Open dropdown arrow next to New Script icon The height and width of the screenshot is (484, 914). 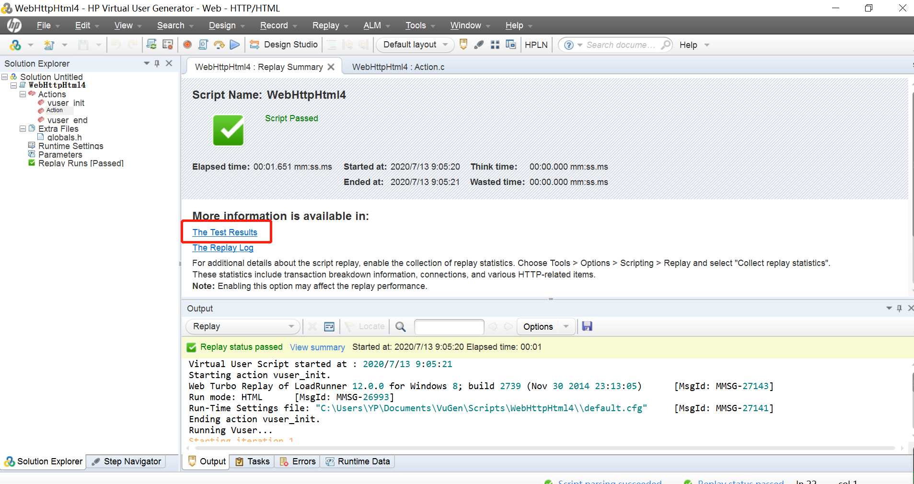click(x=64, y=45)
